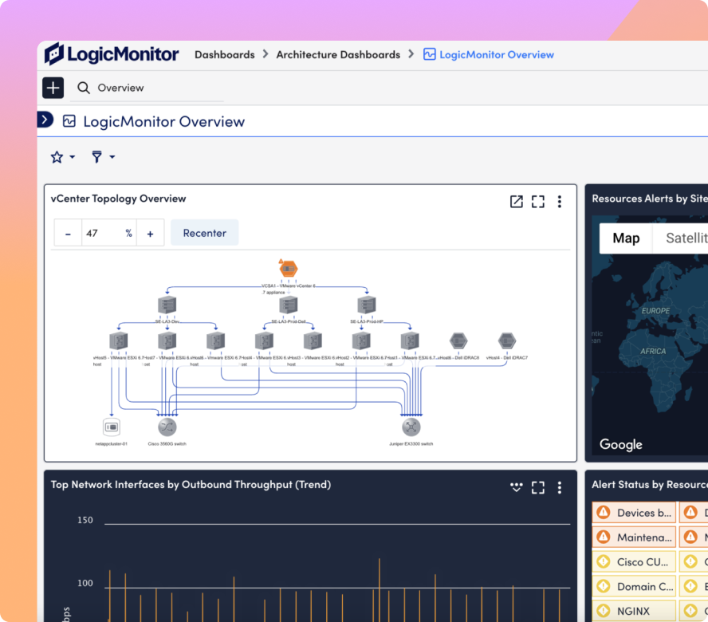Select the vHost7 ESXi host node
708x622 pixels.
(167, 341)
